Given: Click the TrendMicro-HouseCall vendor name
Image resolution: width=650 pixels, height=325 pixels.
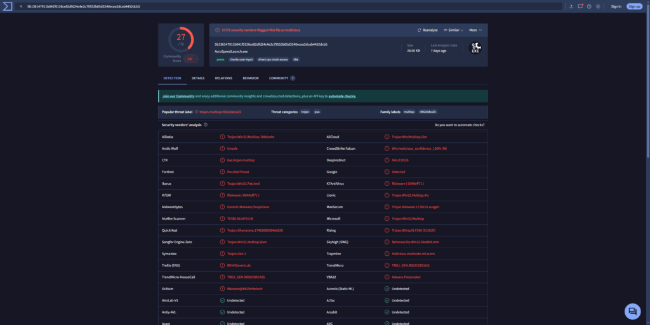Looking at the screenshot, I should click(x=178, y=277).
